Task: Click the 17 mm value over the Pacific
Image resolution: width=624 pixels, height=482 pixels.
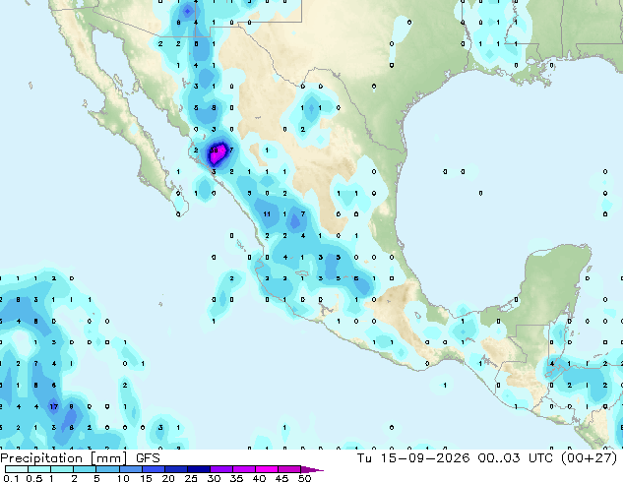Action: (54, 406)
